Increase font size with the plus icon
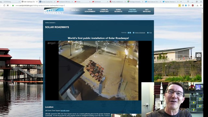Screen dimensions: 208x117 tap(128, 32)
